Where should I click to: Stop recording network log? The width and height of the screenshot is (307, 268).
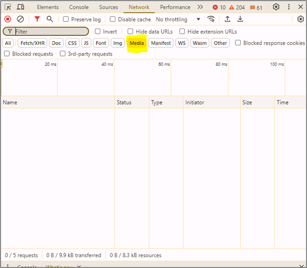point(7,19)
